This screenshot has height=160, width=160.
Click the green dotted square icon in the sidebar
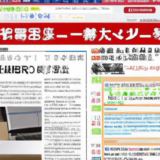(96, 80)
